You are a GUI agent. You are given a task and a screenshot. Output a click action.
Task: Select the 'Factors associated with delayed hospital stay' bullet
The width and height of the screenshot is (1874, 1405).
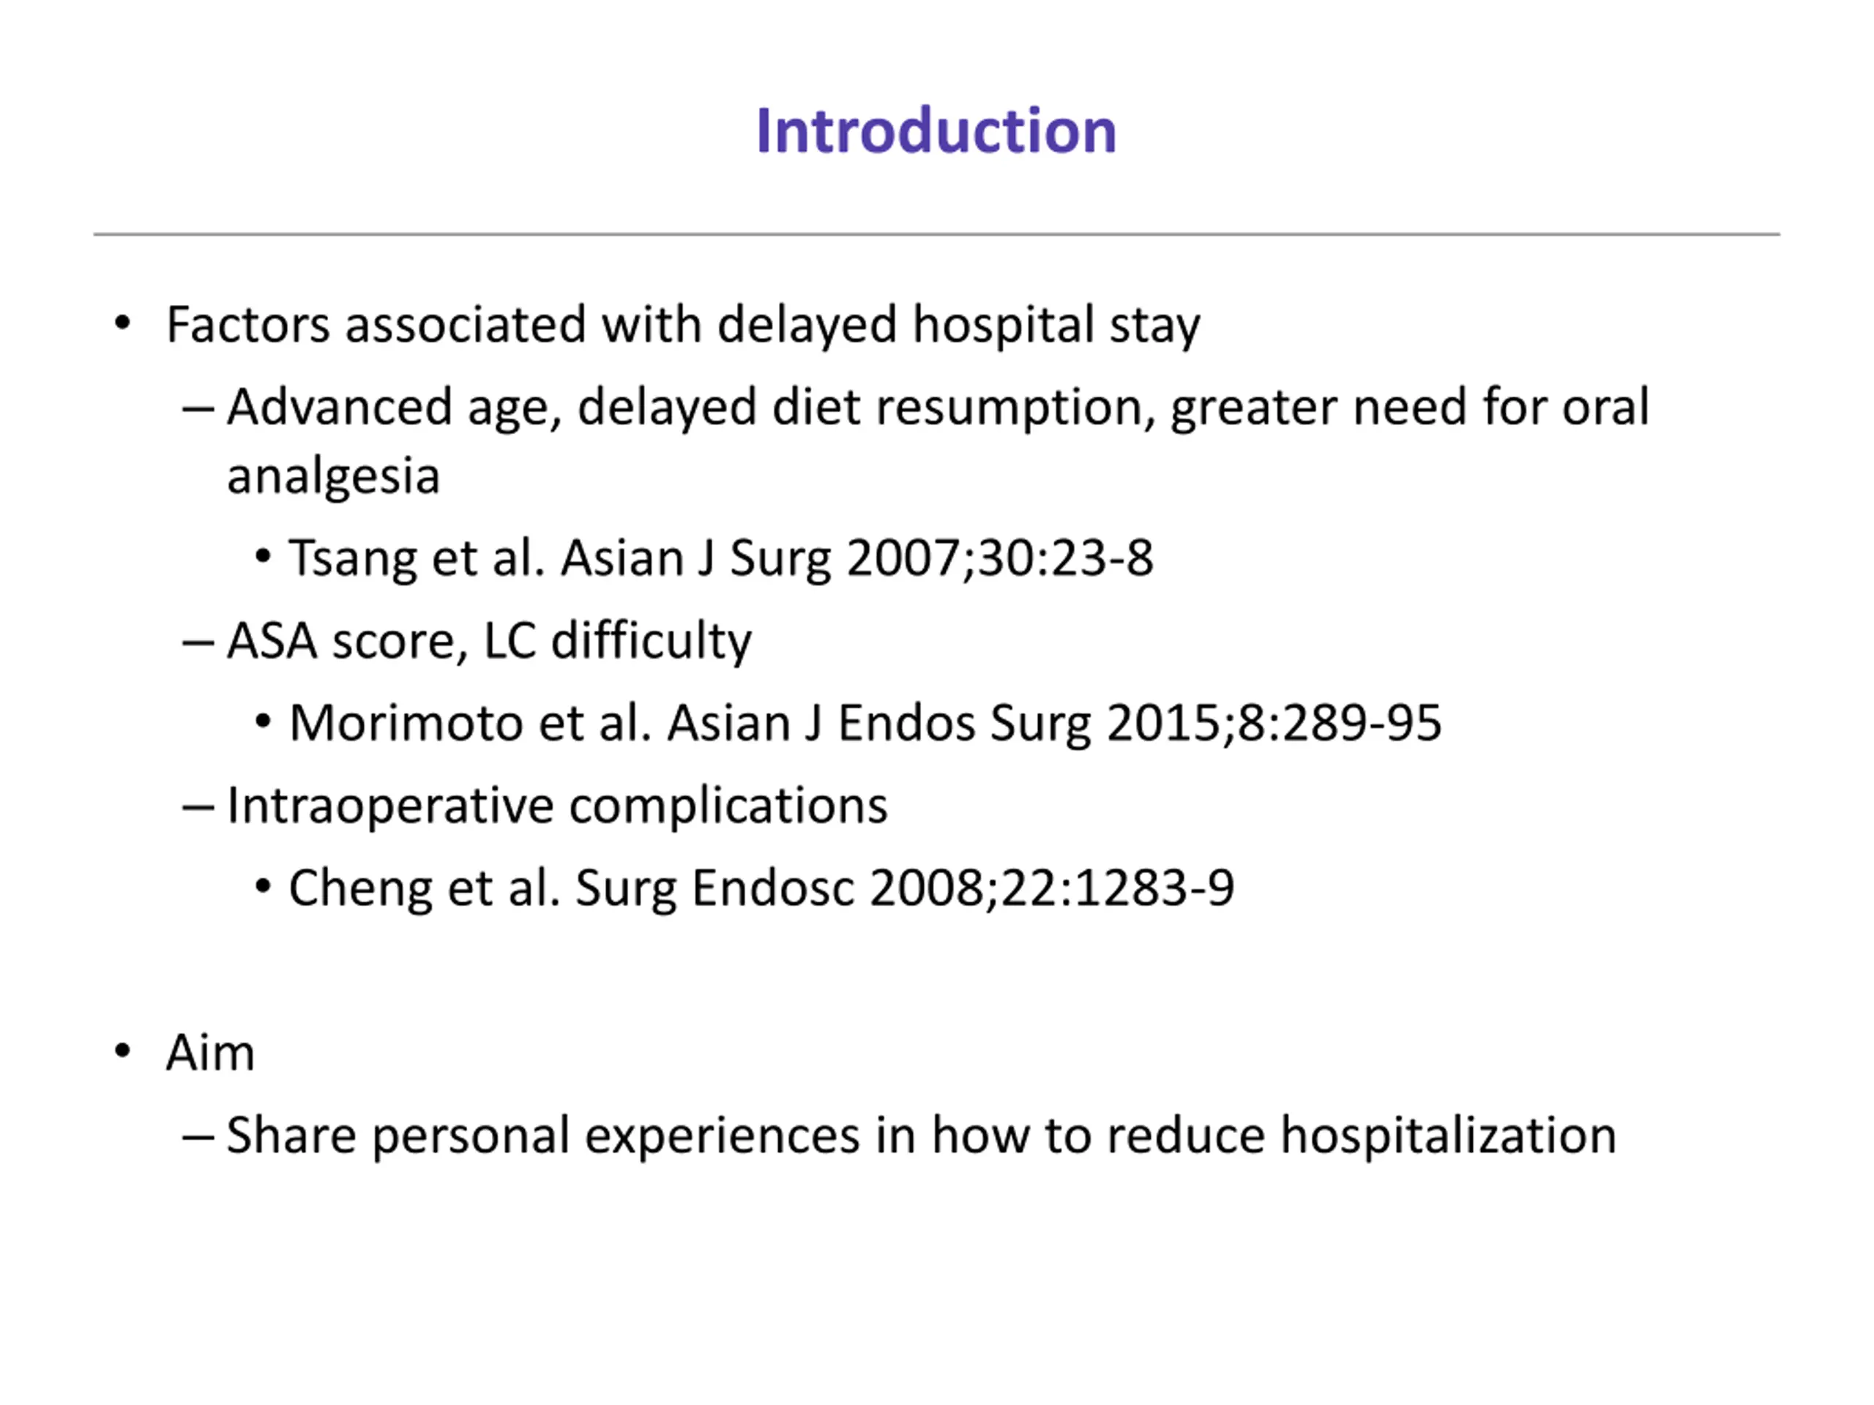click(x=683, y=324)
